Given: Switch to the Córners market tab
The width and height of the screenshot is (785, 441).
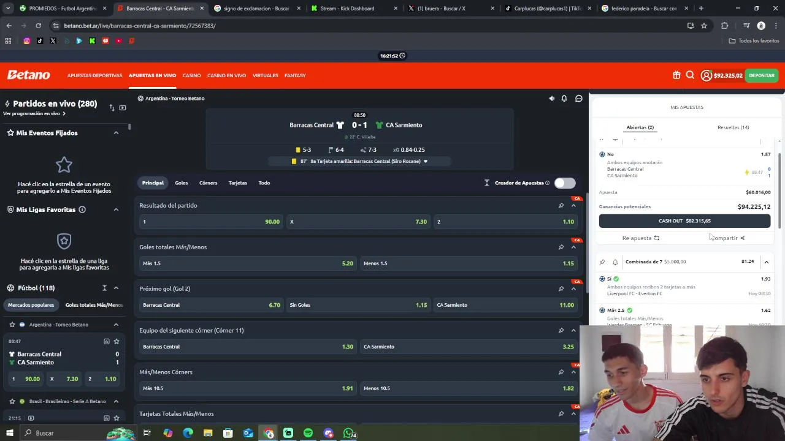Looking at the screenshot, I should (208, 183).
